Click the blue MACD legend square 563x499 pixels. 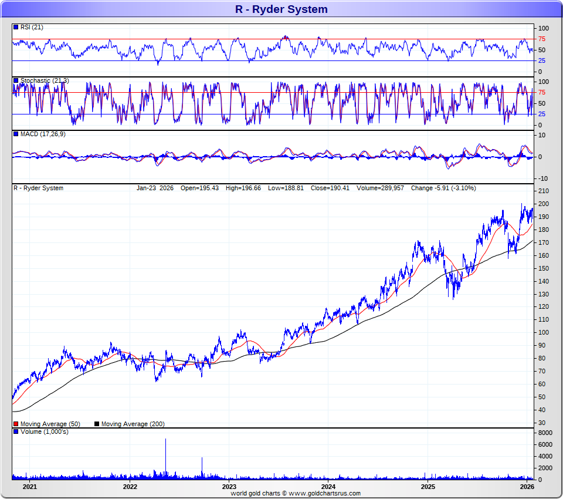[16, 134]
